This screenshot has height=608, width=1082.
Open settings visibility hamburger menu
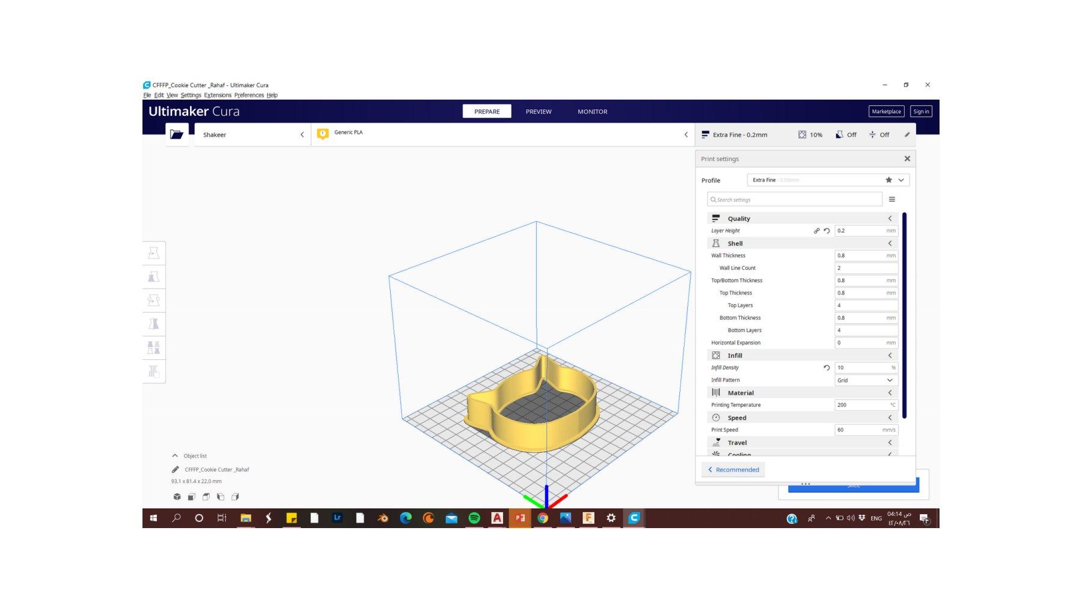[892, 199]
